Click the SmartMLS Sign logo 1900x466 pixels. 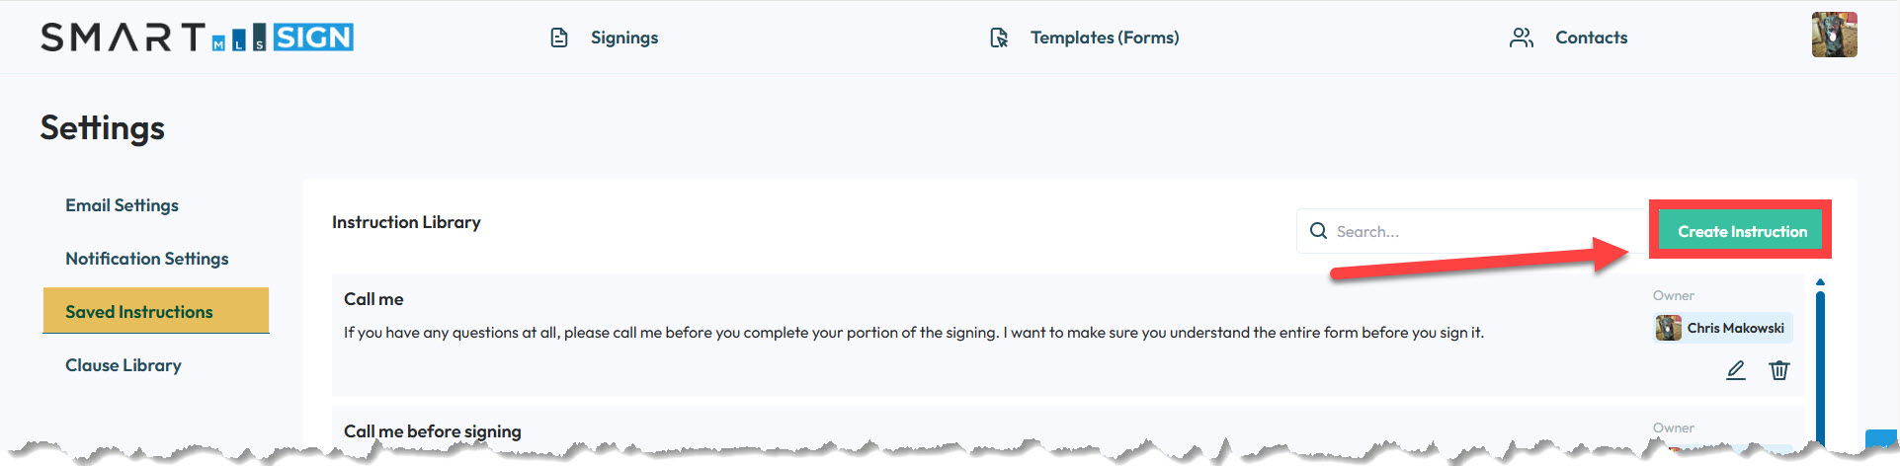(x=197, y=38)
